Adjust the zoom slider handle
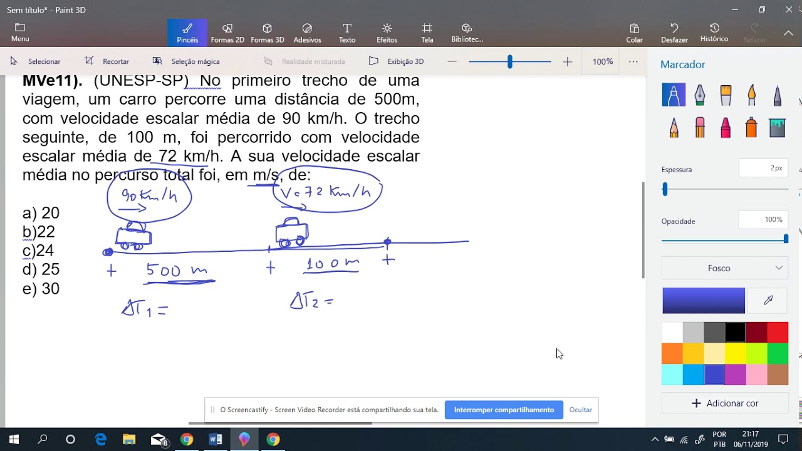The height and width of the screenshot is (451, 802). (x=510, y=61)
